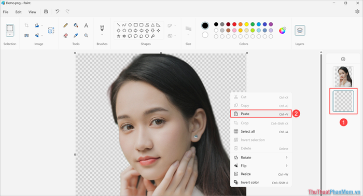Select the empty transparent layer thumbnail

343,101
